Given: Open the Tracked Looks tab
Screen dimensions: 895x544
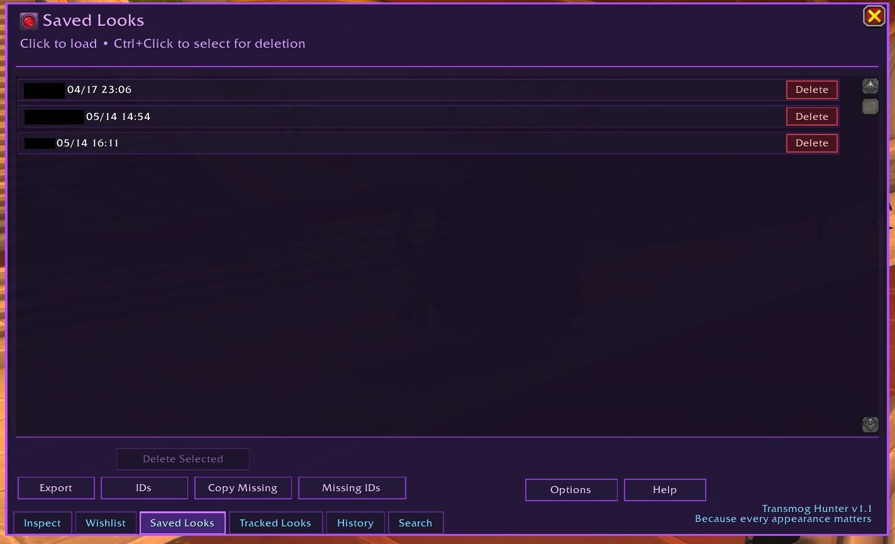Looking at the screenshot, I should [275, 523].
